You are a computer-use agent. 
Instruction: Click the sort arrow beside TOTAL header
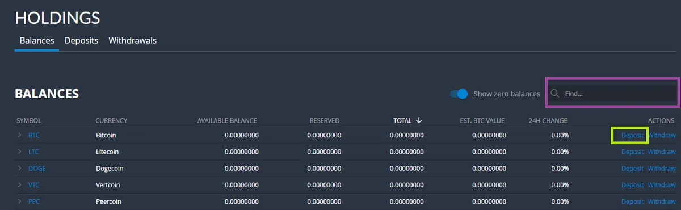[x=419, y=120]
